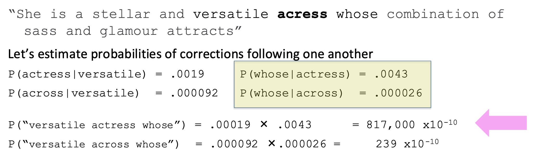534x158 pixels.
Task: Click the word versatile in the quote
Action: click(231, 14)
